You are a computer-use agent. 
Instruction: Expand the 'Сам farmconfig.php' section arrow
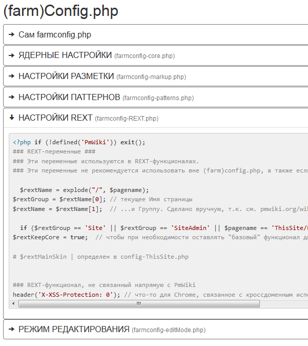pyautogui.click(x=11, y=34)
